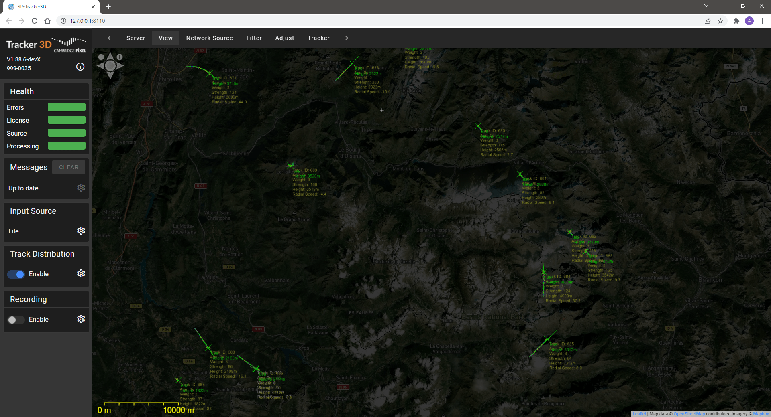Open the Network Source menu

click(209, 38)
